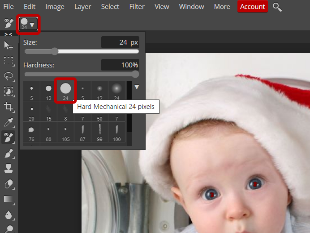The height and width of the screenshot is (233, 310).
Task: Click the Hardness slider handle
Action: coord(135,74)
